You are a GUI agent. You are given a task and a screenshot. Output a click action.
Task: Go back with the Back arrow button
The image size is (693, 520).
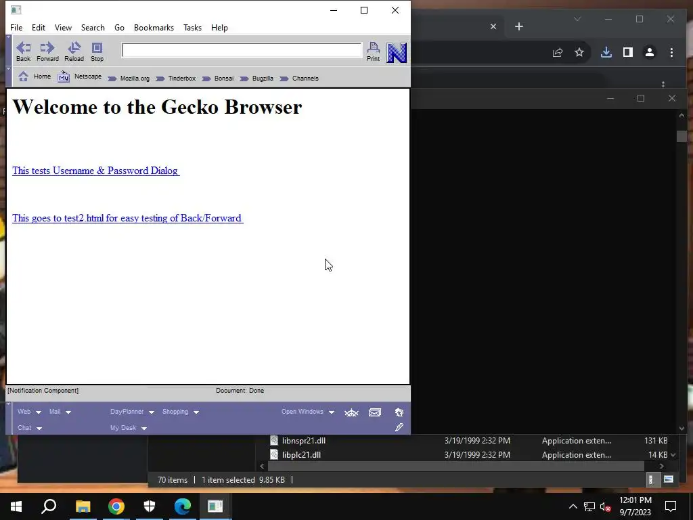[x=24, y=51]
